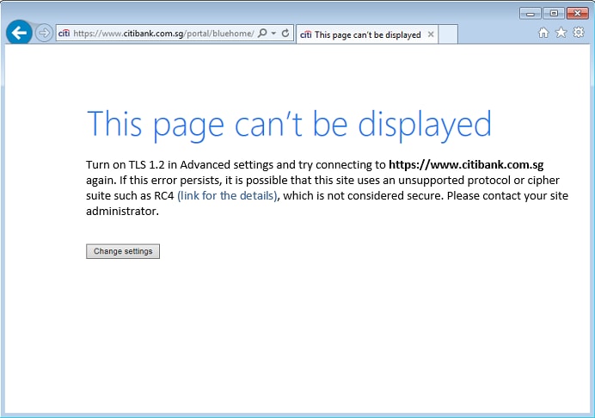Click the bold https://www.citibank.com.sg text in message
Viewport: 595px width, 418px height.
[466, 163]
